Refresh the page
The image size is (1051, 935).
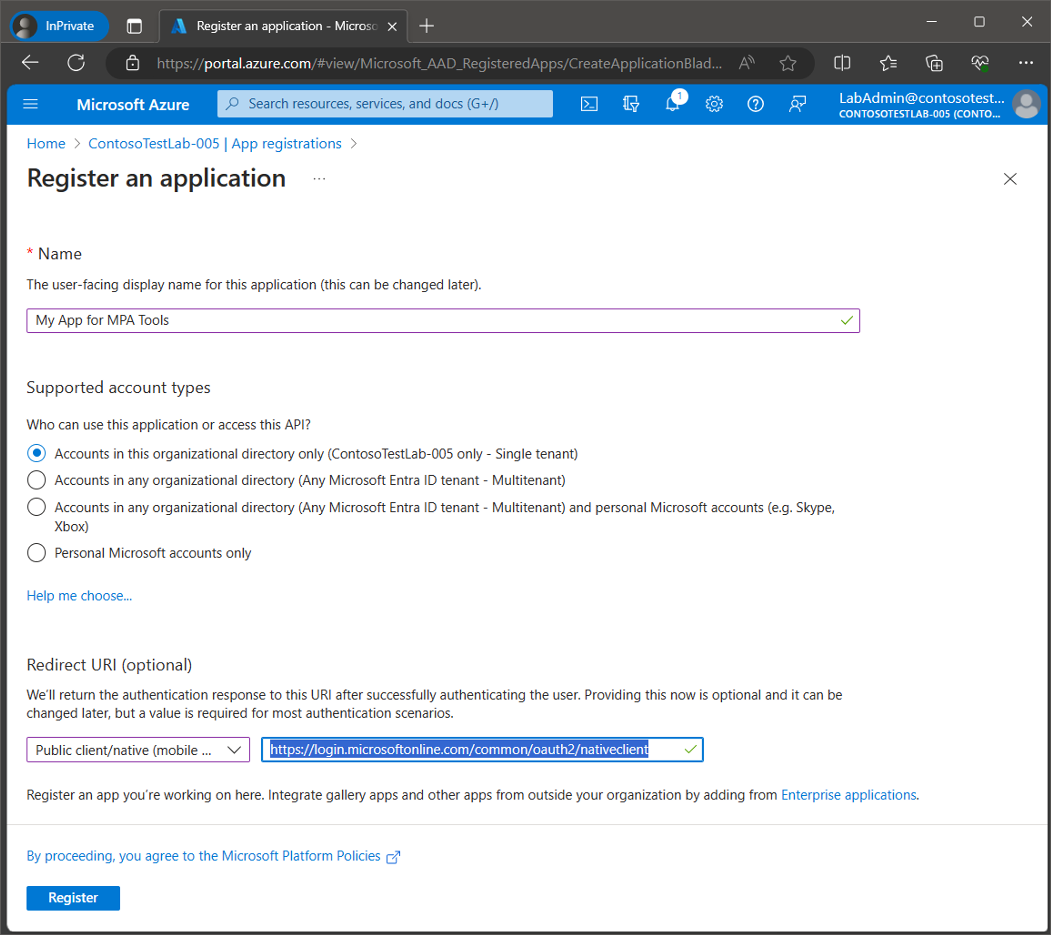[76, 63]
